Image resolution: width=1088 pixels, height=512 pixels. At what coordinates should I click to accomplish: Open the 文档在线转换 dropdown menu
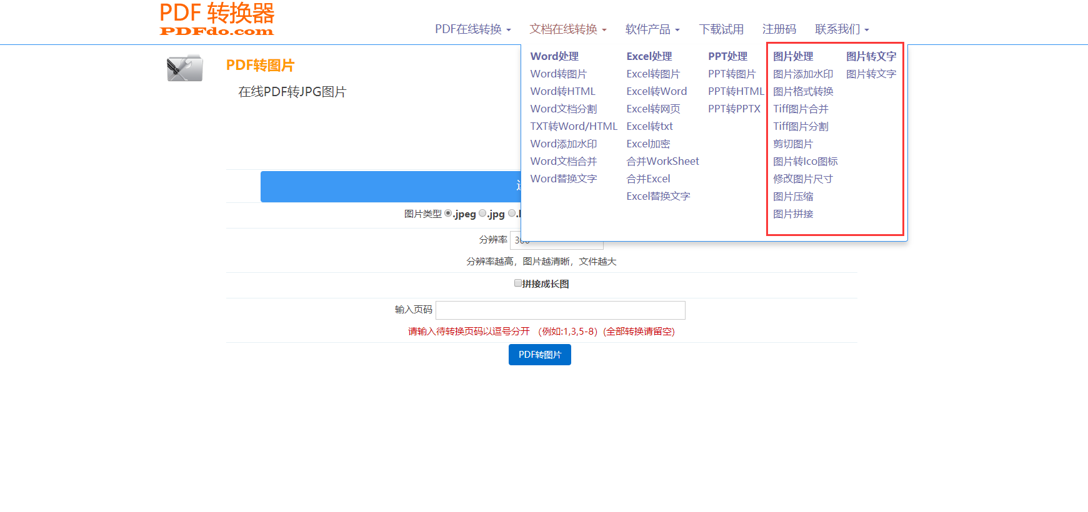[568, 29]
